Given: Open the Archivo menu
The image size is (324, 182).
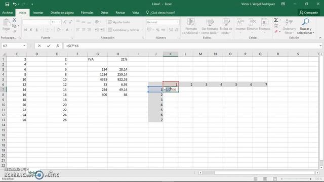Looking at the screenshot, I should (8, 13).
